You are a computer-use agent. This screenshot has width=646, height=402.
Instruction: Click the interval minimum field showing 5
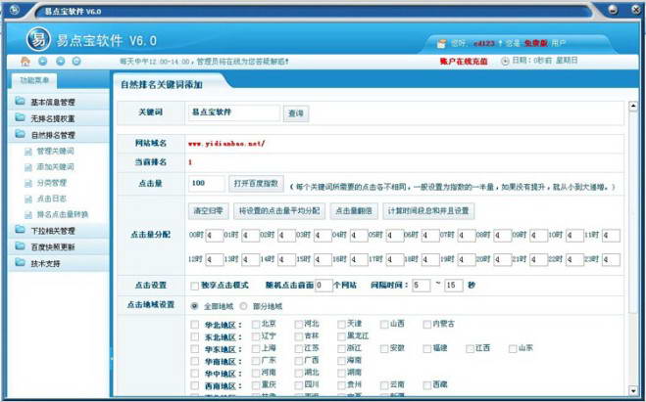[x=422, y=286]
